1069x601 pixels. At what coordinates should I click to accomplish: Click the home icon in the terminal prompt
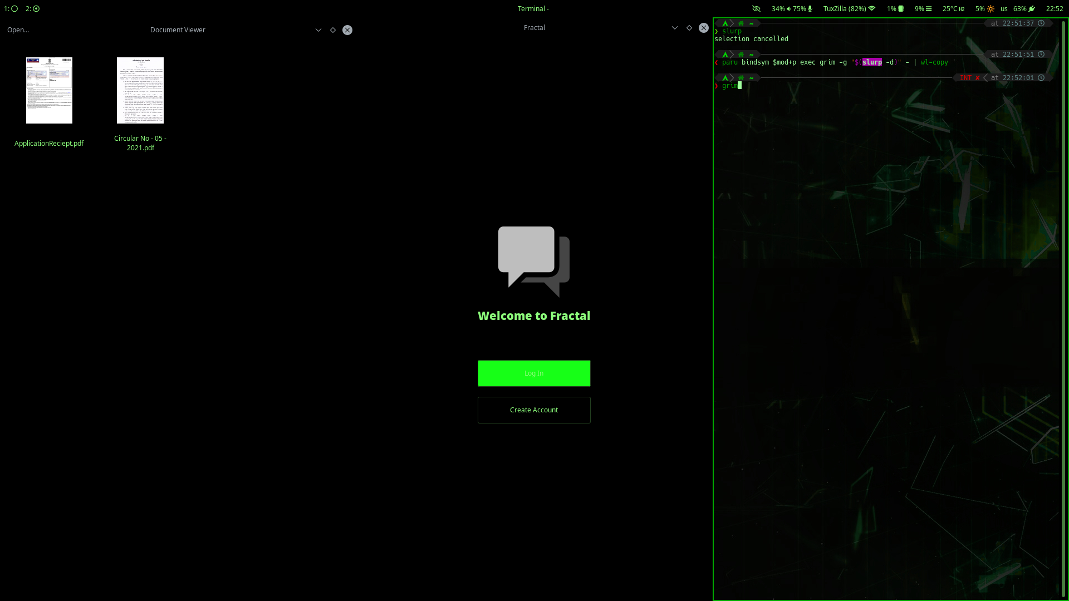741,78
